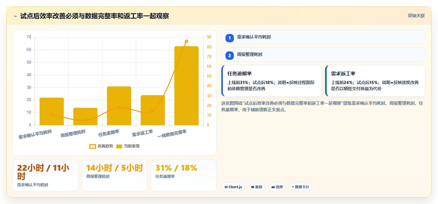Open the 任务逾期率 info card
The height and width of the screenshot is (204, 438).
271,81
